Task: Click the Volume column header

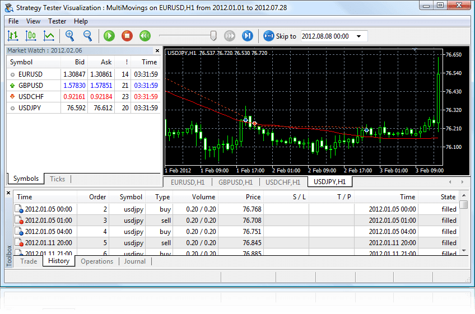Action: pos(195,197)
